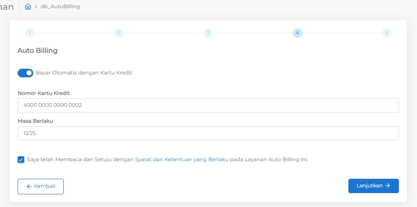Jump to step 1 in the stepper
Viewport: 417px width, 207px height.
[30, 33]
